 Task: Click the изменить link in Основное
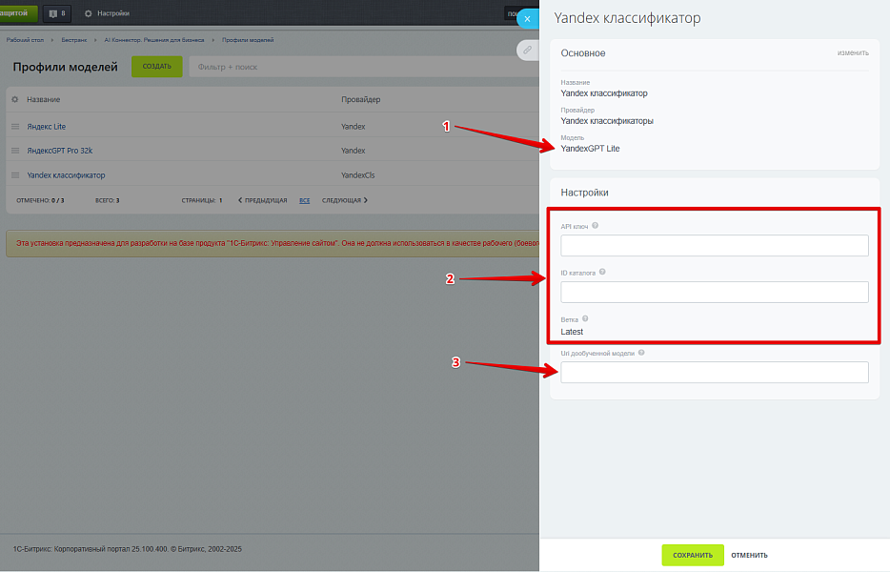click(x=853, y=52)
